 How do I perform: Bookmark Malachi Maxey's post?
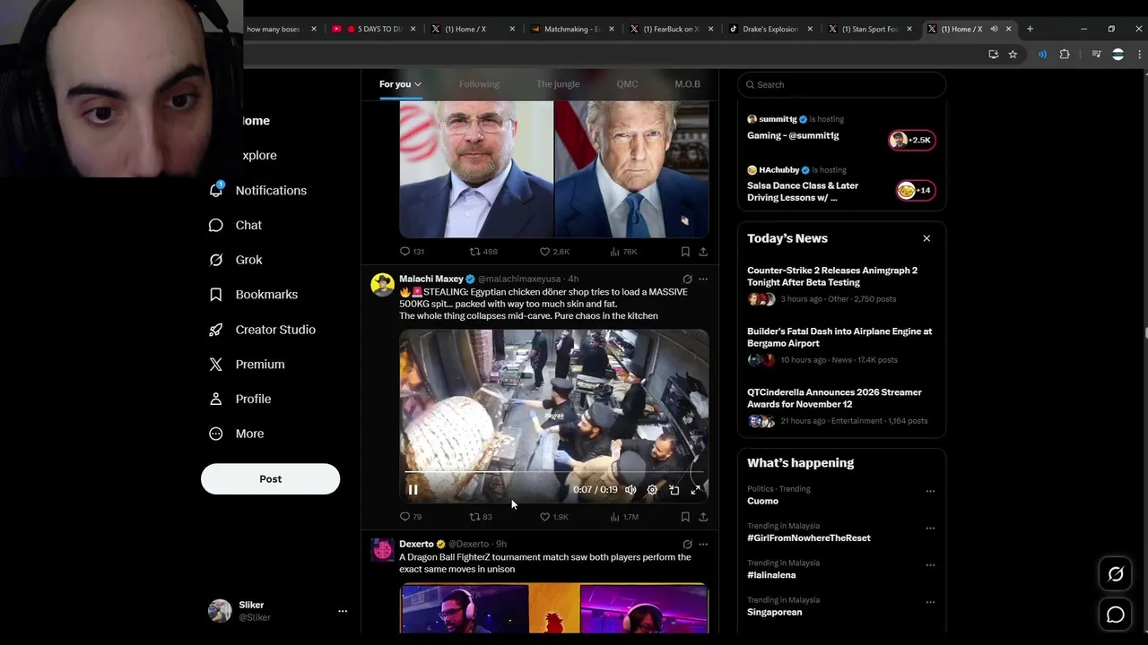685,517
